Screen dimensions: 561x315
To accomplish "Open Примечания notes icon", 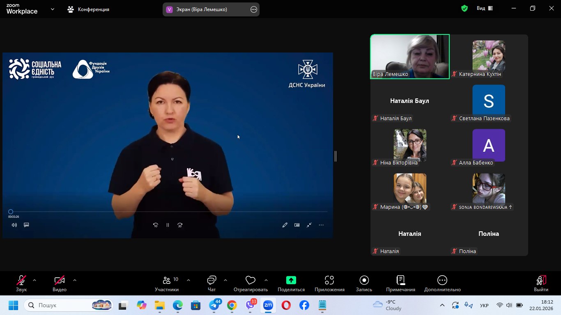I will (400, 281).
